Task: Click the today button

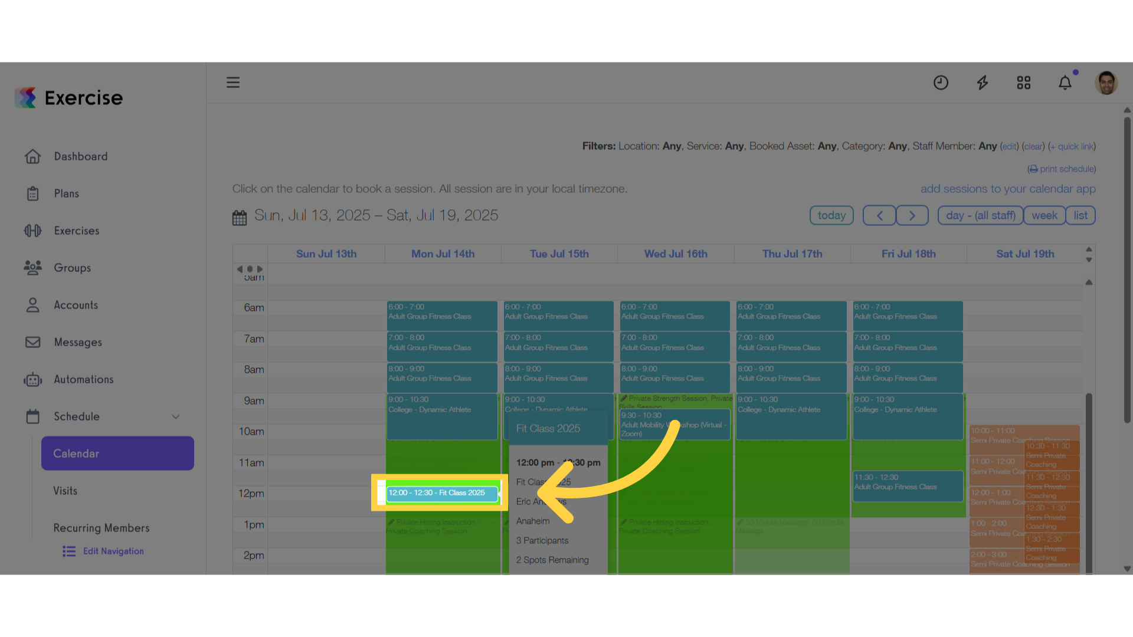Action: (x=831, y=216)
